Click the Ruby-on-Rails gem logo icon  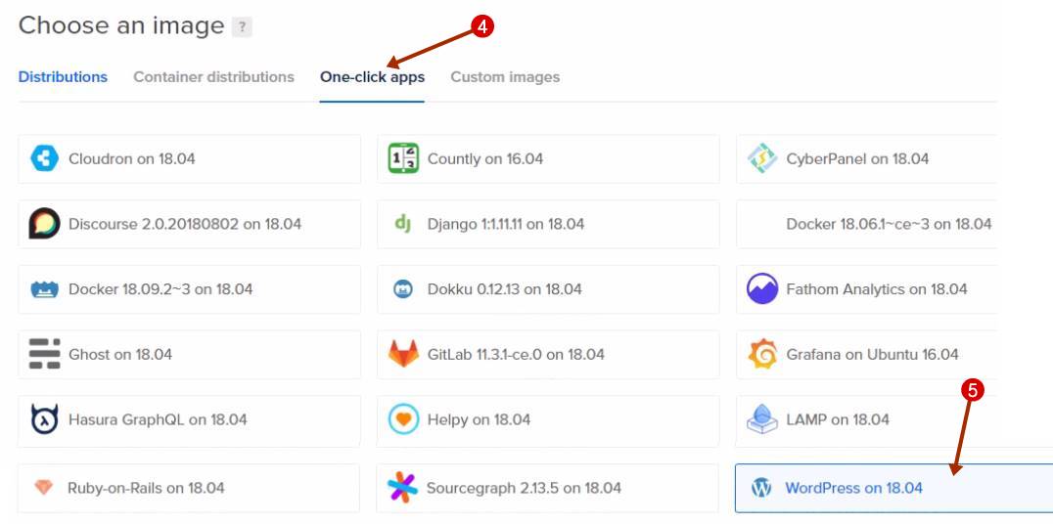pos(44,487)
